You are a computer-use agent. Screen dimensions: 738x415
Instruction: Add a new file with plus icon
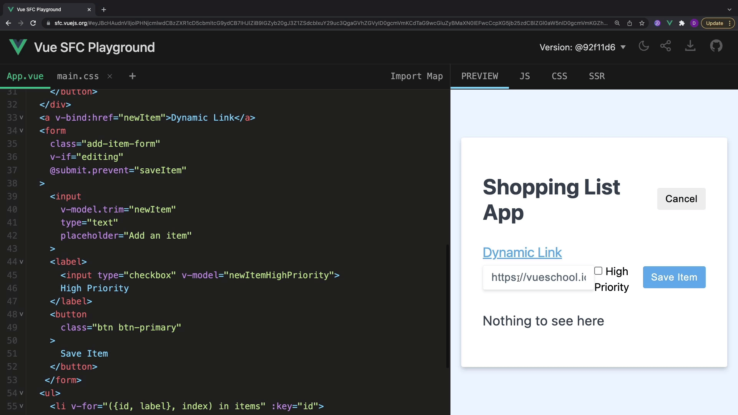(132, 76)
